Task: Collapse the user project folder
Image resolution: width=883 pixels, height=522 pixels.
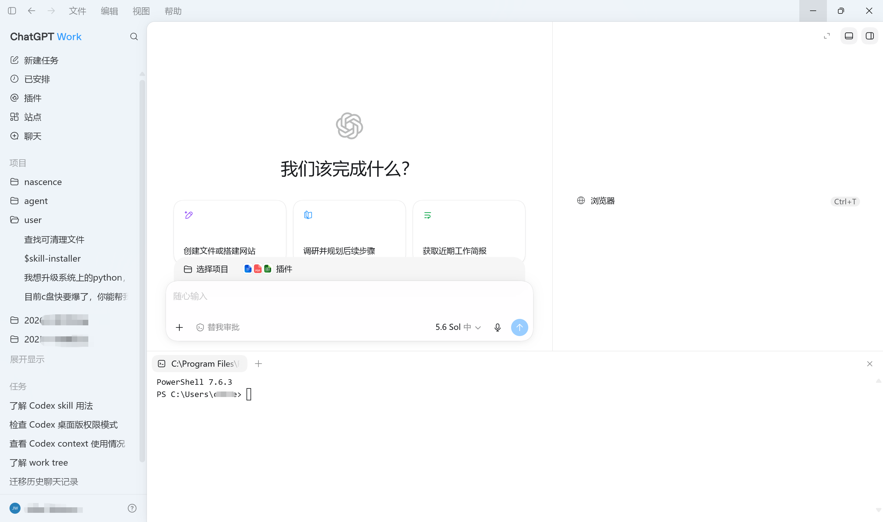Action: pyautogui.click(x=26, y=220)
